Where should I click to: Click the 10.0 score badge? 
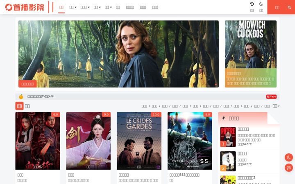[156, 114]
